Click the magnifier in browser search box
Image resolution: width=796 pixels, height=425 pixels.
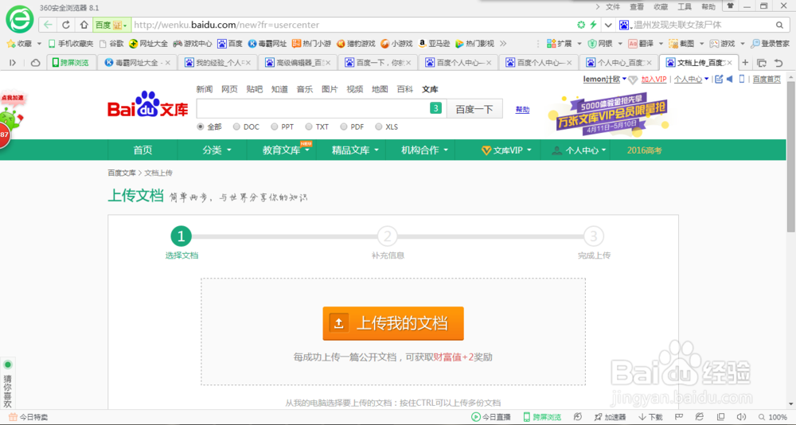[779, 25]
